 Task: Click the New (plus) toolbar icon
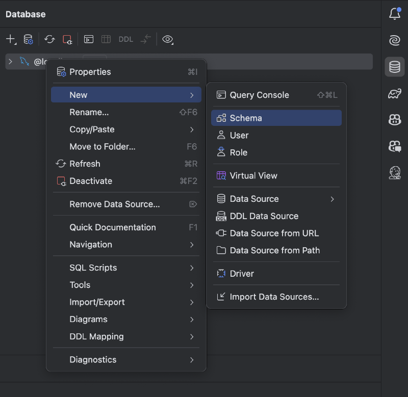11,39
